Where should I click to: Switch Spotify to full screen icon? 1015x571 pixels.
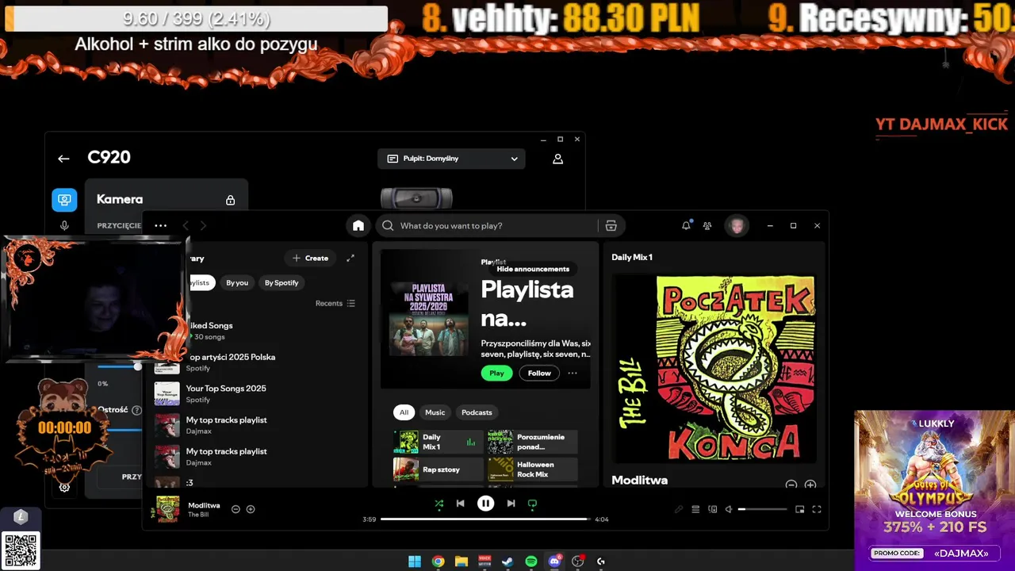[x=817, y=509]
